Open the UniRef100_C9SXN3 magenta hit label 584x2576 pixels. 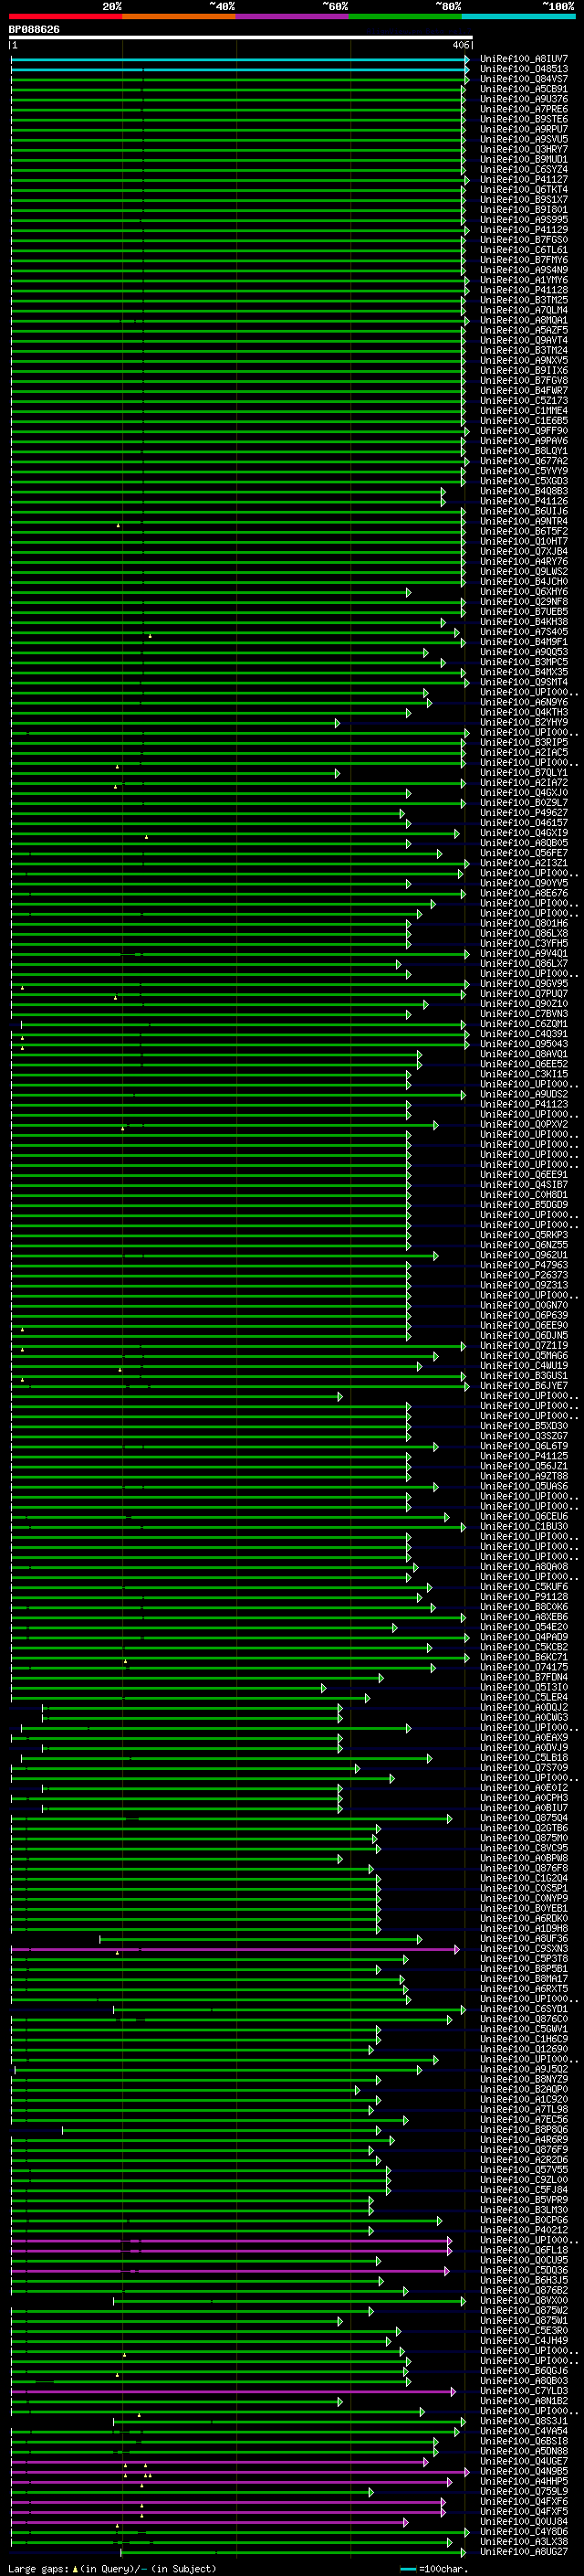tap(524, 1948)
